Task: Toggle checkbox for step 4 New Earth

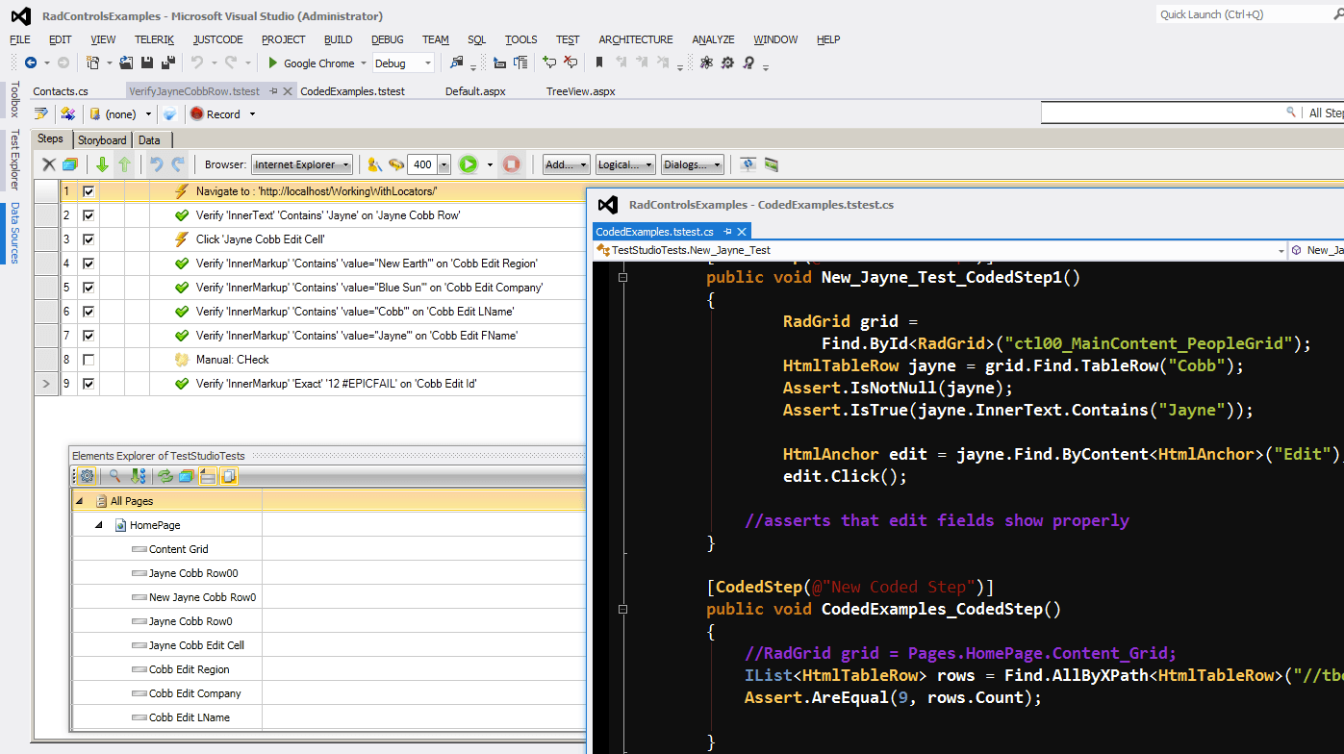Action: click(x=89, y=264)
